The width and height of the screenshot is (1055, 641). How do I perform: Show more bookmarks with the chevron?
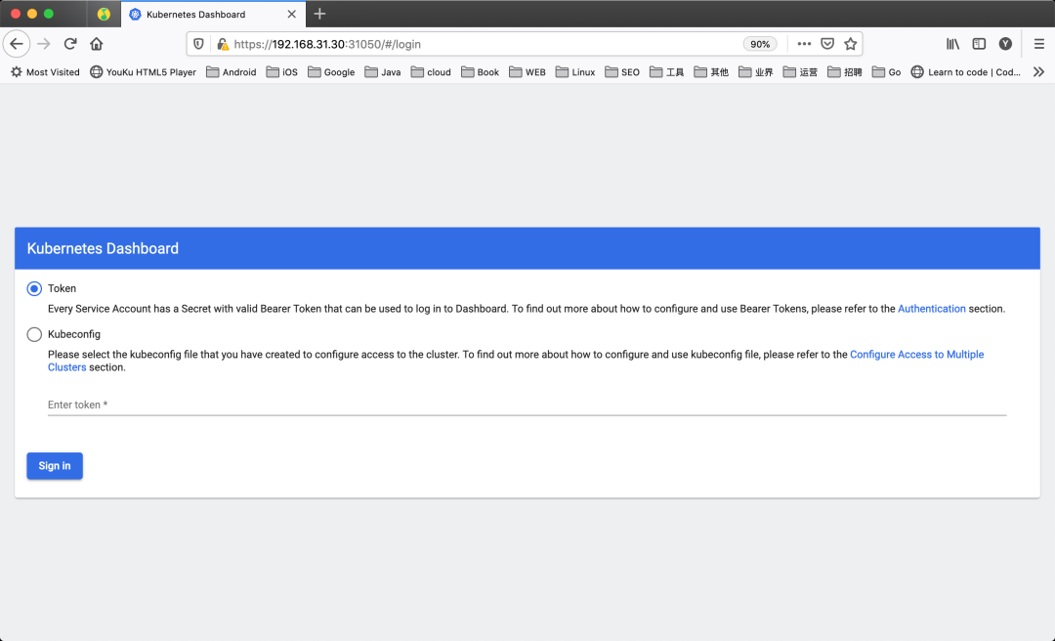point(1038,72)
